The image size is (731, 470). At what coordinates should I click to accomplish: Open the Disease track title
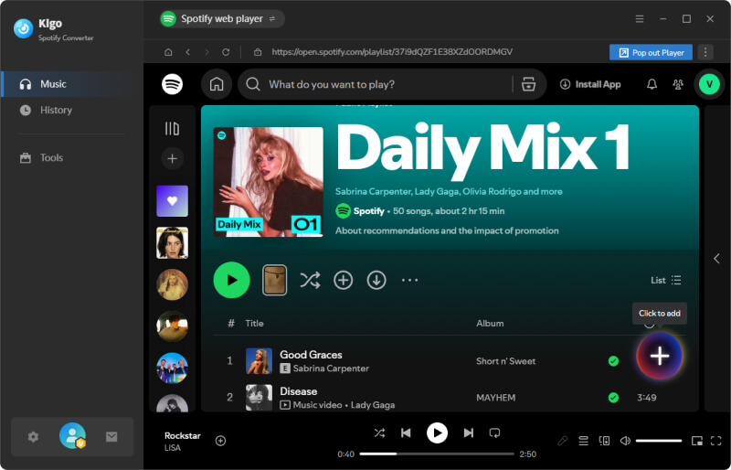pos(299,391)
